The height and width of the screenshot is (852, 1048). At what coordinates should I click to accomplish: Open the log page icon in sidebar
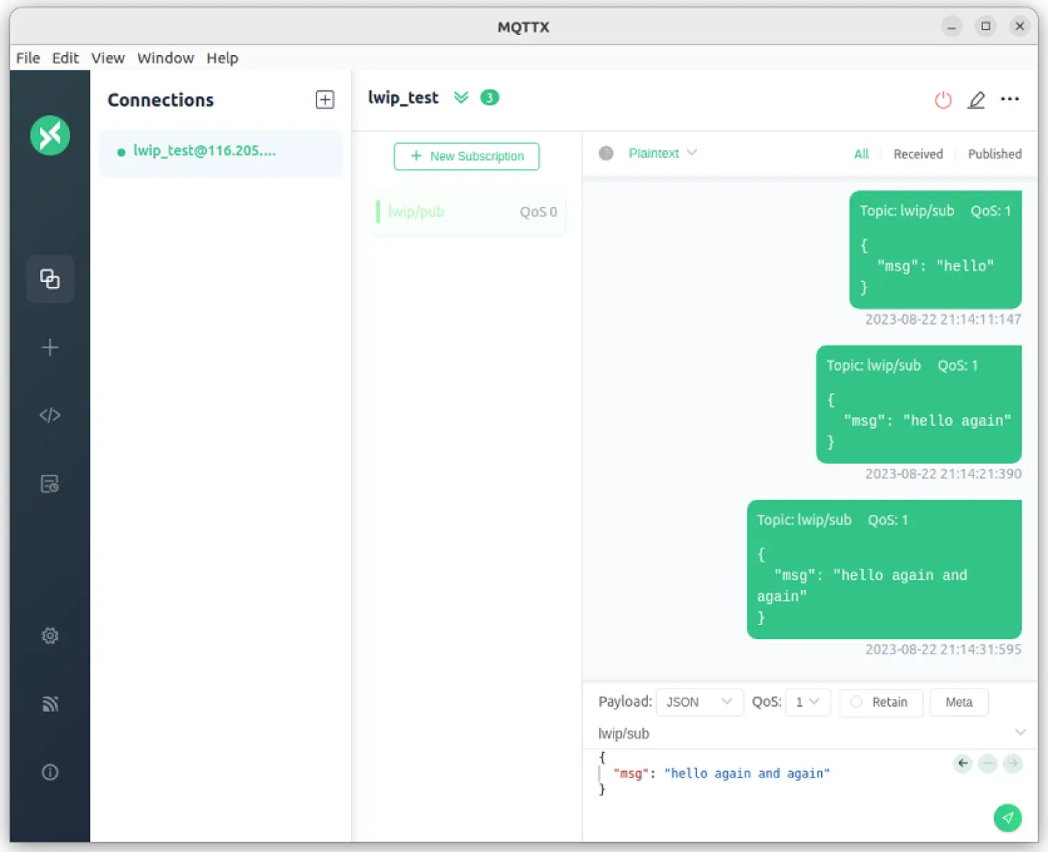50,484
